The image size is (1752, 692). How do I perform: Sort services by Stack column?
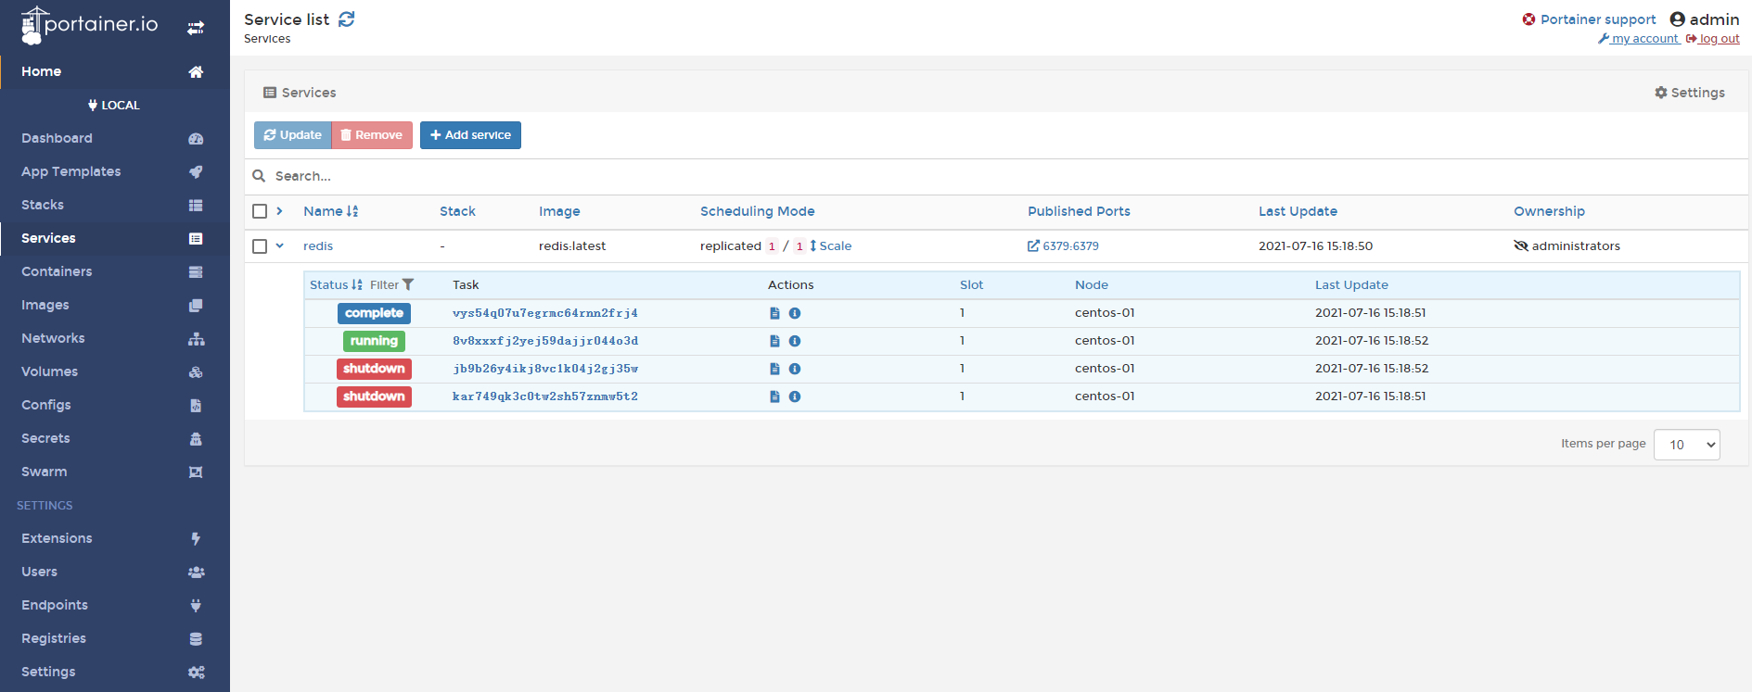click(x=457, y=211)
